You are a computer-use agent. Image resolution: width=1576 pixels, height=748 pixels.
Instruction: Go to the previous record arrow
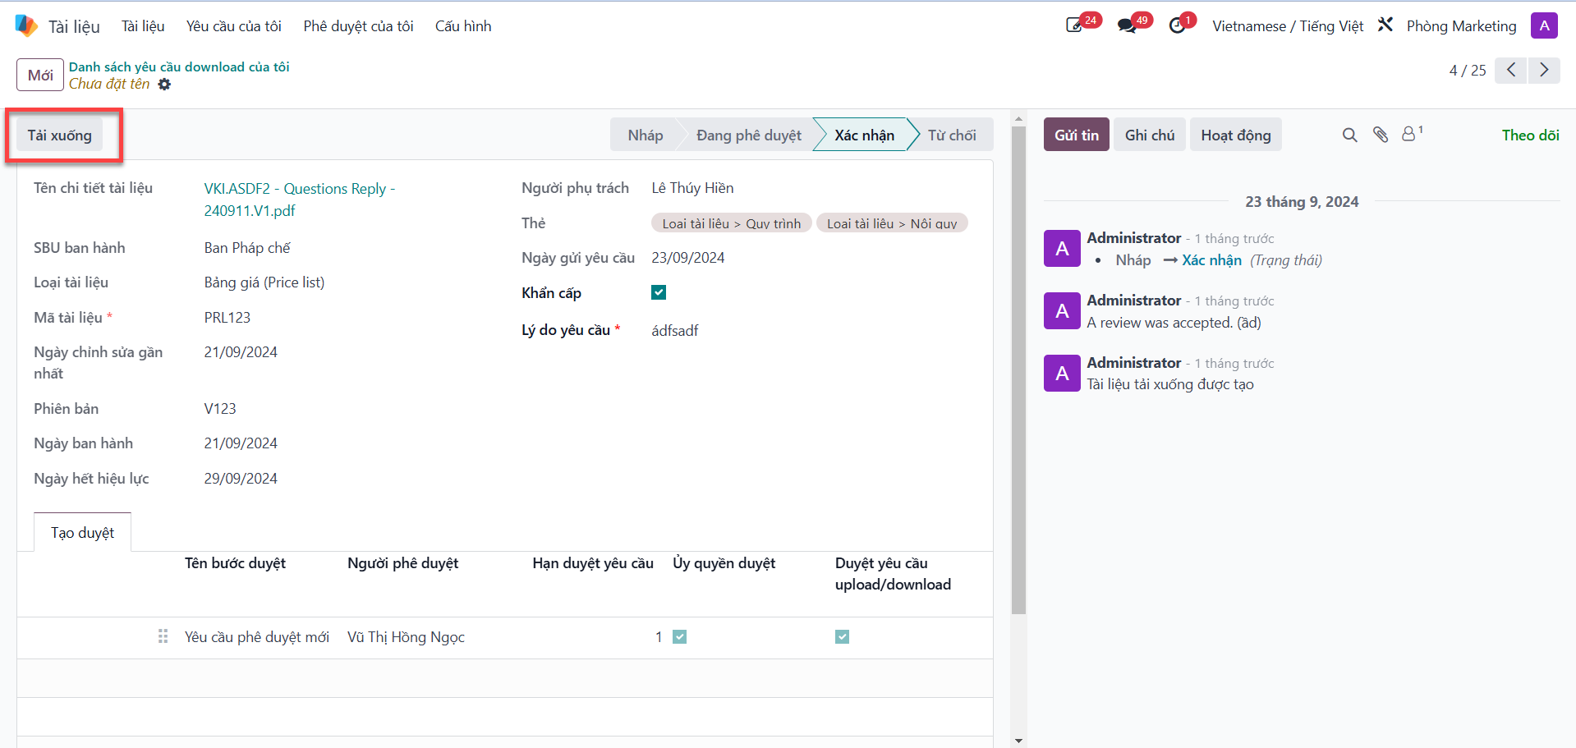[x=1511, y=71]
